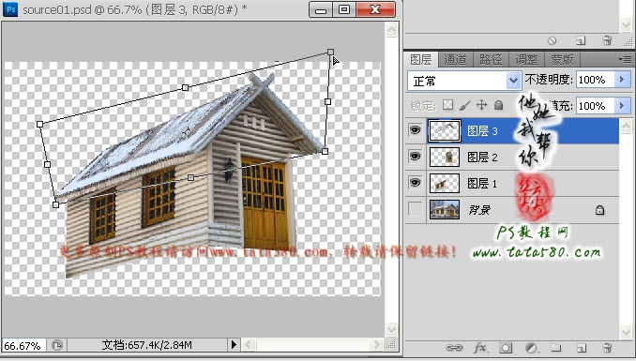Select the 图层 1 layer thumbnail
Screen dimensions: 636x361
click(445, 184)
